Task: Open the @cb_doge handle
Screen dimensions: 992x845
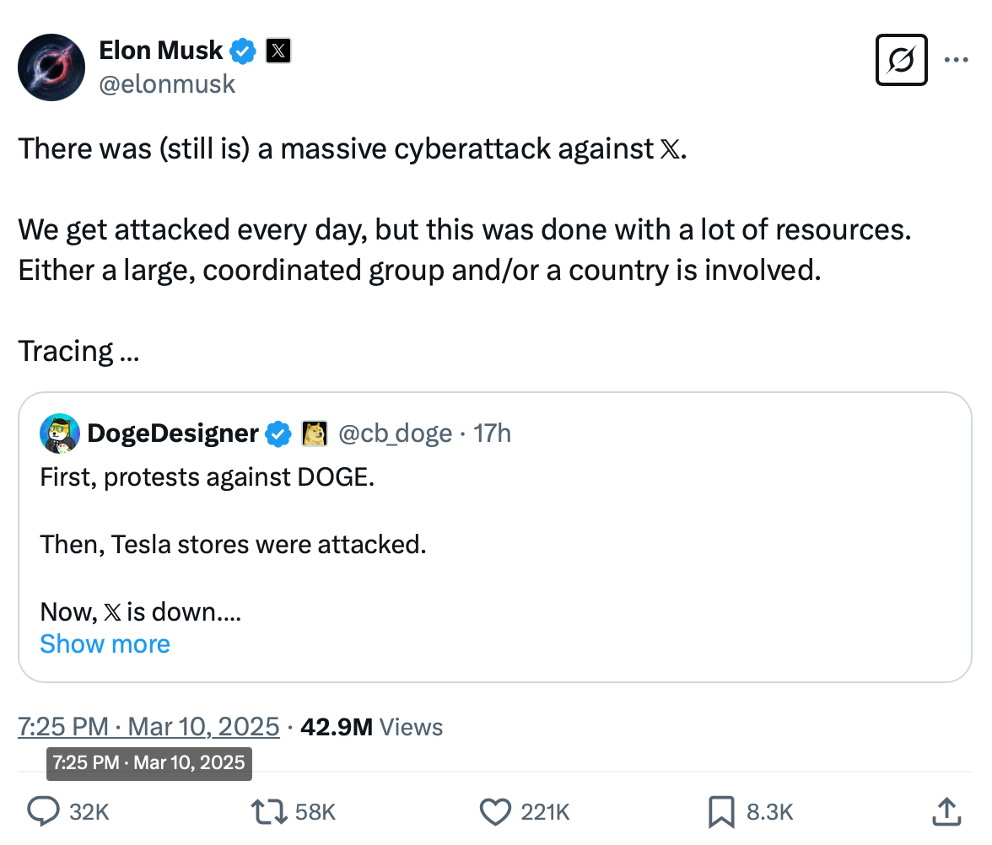Action: pyautogui.click(x=395, y=433)
